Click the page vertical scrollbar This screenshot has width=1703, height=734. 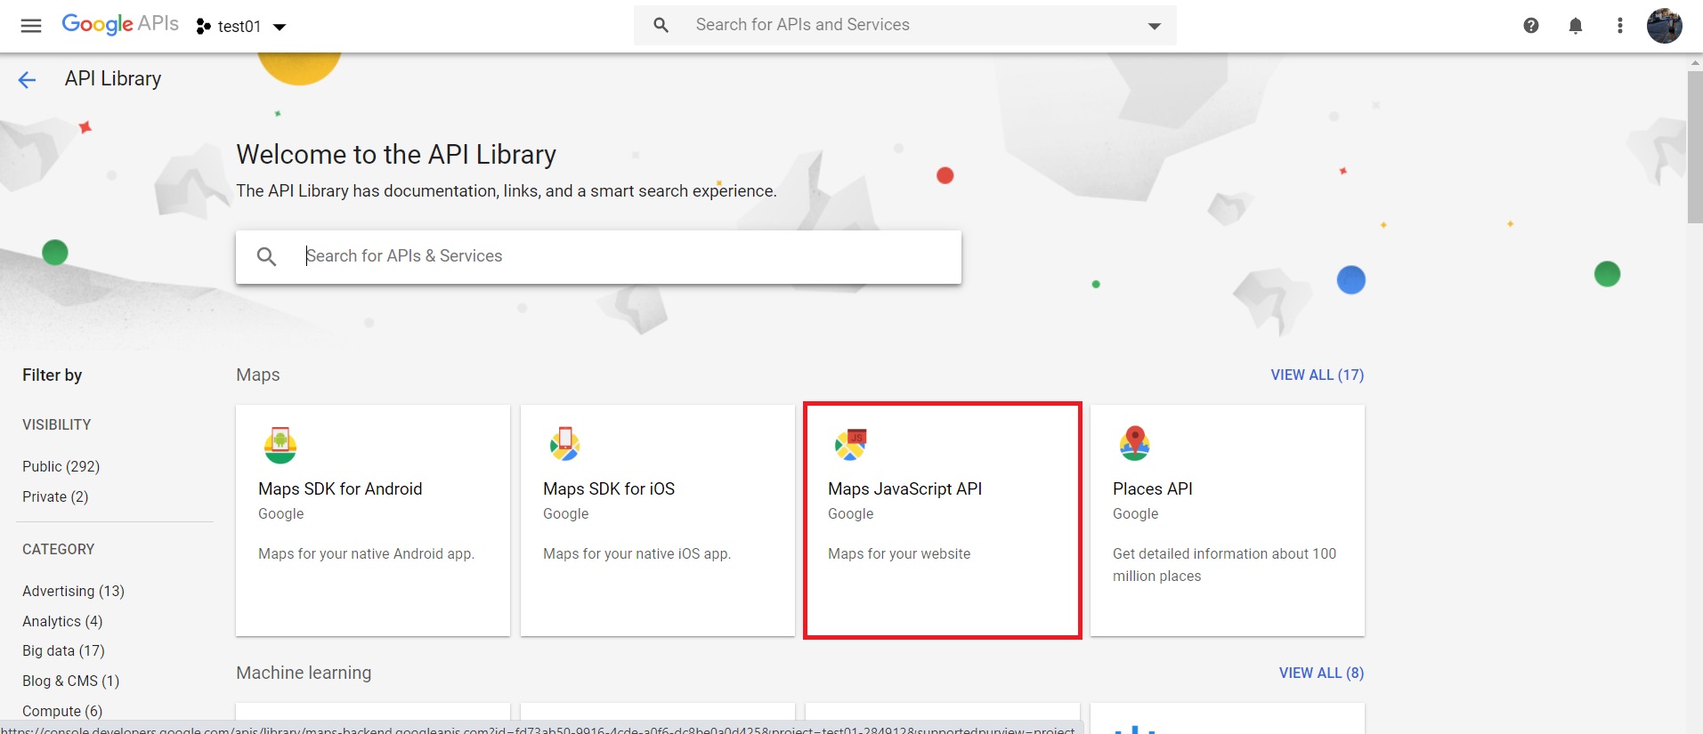click(1694, 147)
